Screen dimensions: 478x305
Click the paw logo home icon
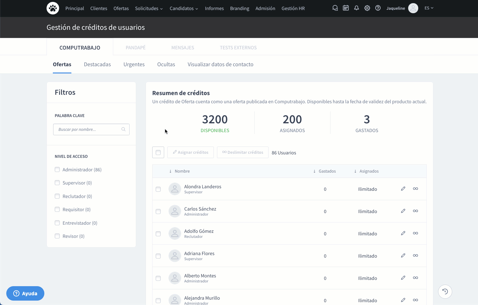click(x=53, y=8)
